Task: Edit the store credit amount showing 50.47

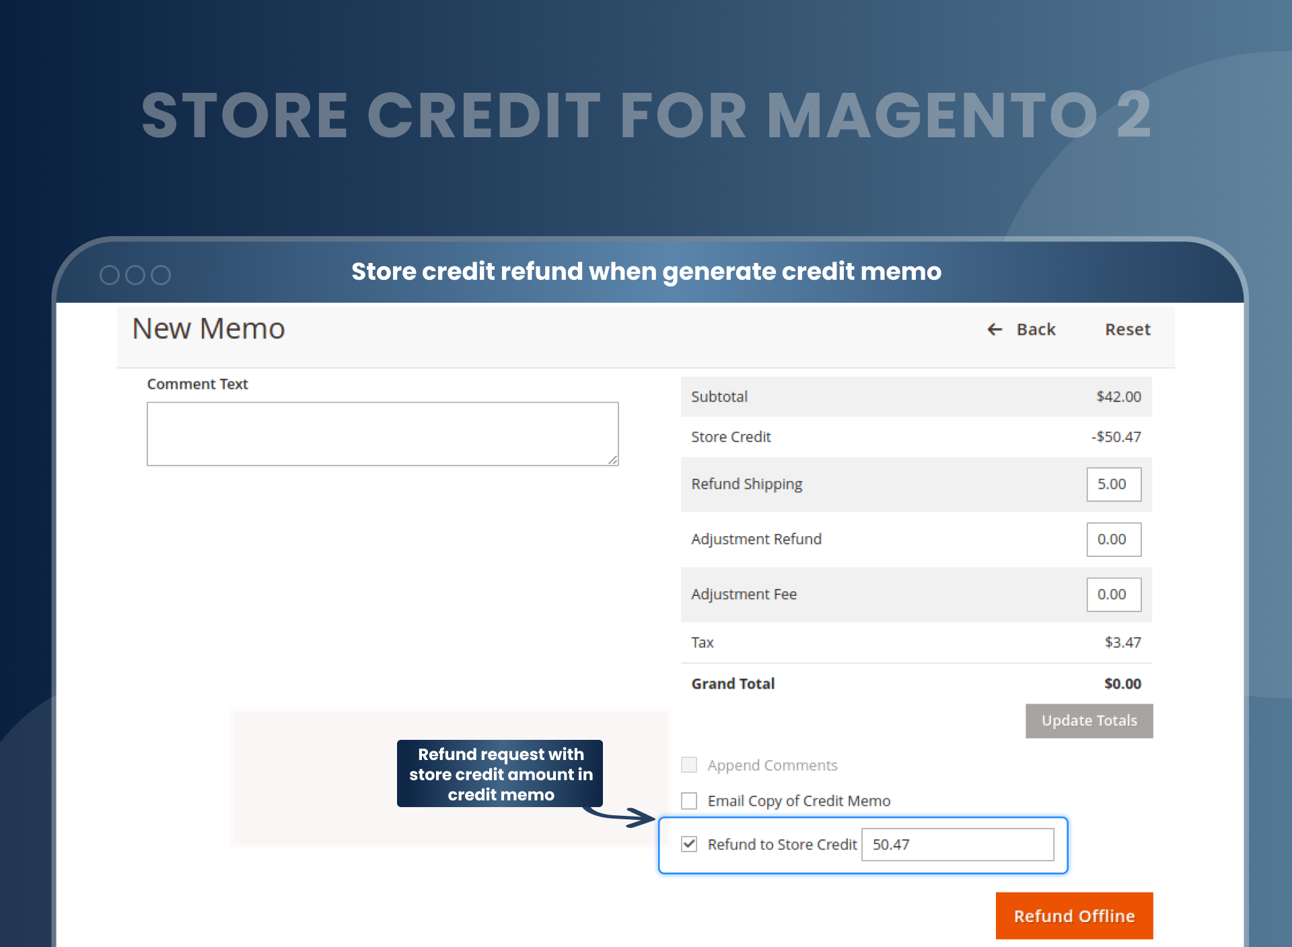Action: point(958,844)
